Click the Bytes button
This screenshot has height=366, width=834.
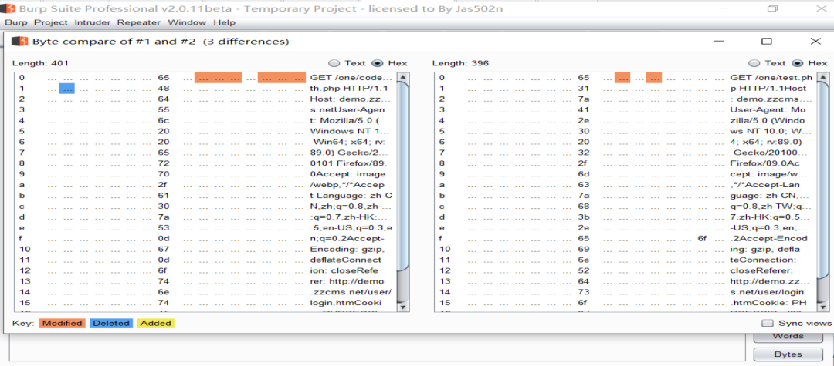click(x=788, y=354)
